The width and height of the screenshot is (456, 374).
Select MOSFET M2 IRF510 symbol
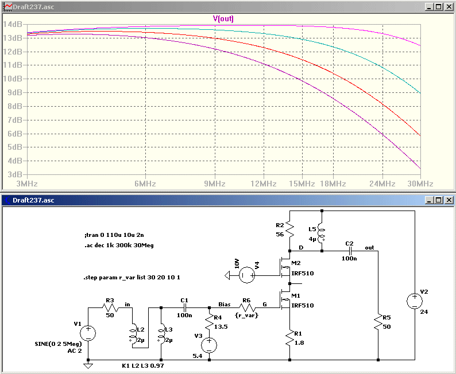coord(285,267)
